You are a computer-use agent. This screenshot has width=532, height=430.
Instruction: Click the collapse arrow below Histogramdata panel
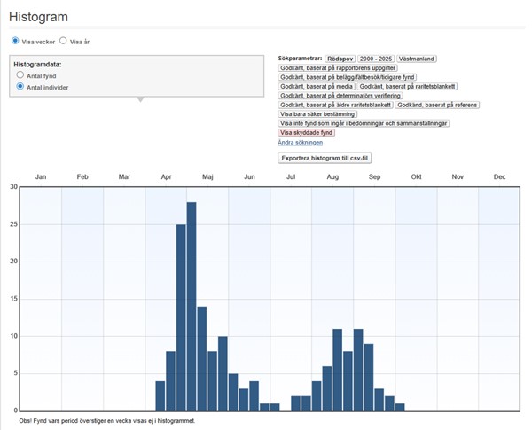point(138,99)
